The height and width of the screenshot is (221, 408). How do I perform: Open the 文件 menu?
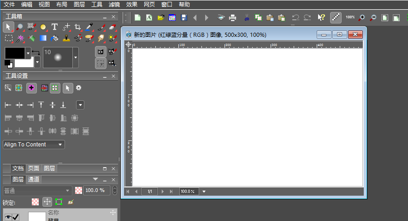pyautogui.click(x=9, y=5)
